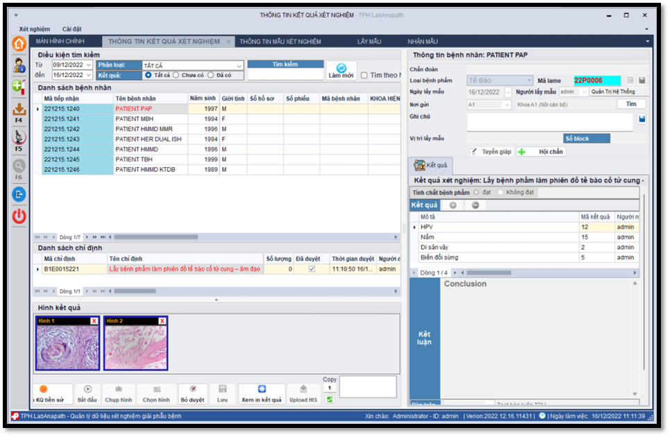The height and width of the screenshot is (437, 670).
Task: Click the Làm mới refresh icon
Action: [341, 70]
